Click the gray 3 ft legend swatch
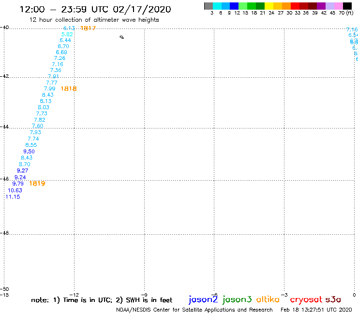This screenshot has height=314, width=358. coord(209,6)
